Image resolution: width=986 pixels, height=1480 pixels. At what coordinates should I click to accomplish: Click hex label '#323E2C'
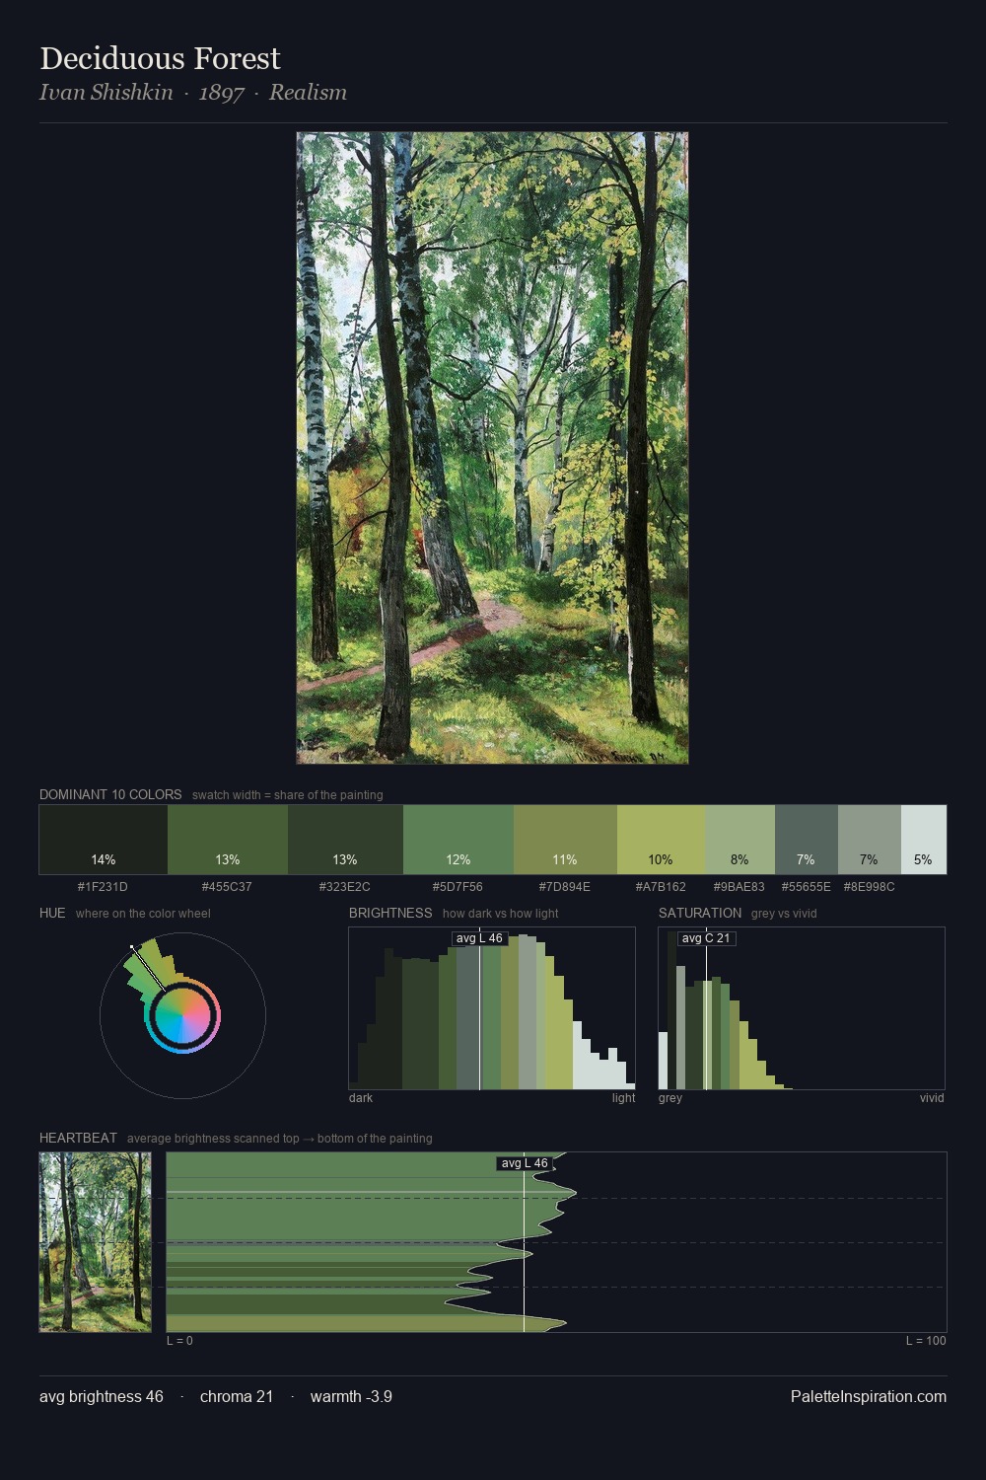click(344, 887)
